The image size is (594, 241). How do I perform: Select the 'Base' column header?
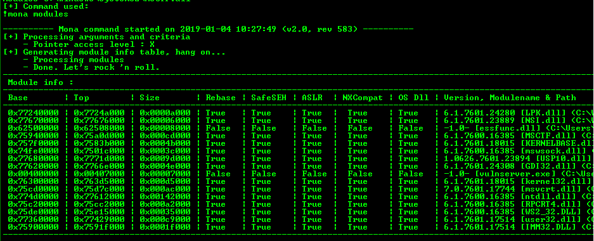pos(18,98)
